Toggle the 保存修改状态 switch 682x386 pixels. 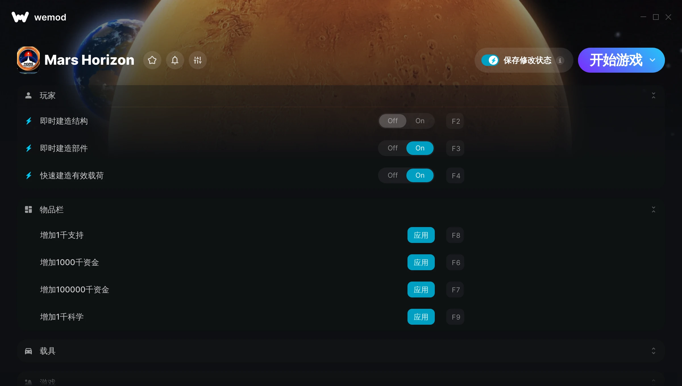click(x=490, y=60)
